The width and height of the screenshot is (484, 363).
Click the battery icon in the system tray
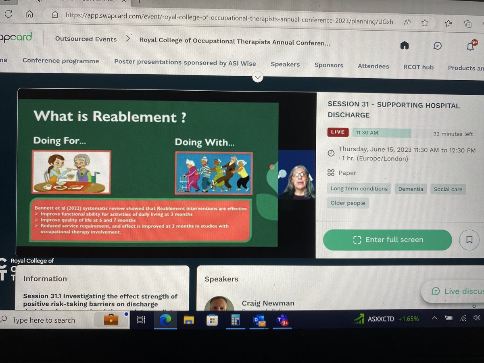pos(449,318)
